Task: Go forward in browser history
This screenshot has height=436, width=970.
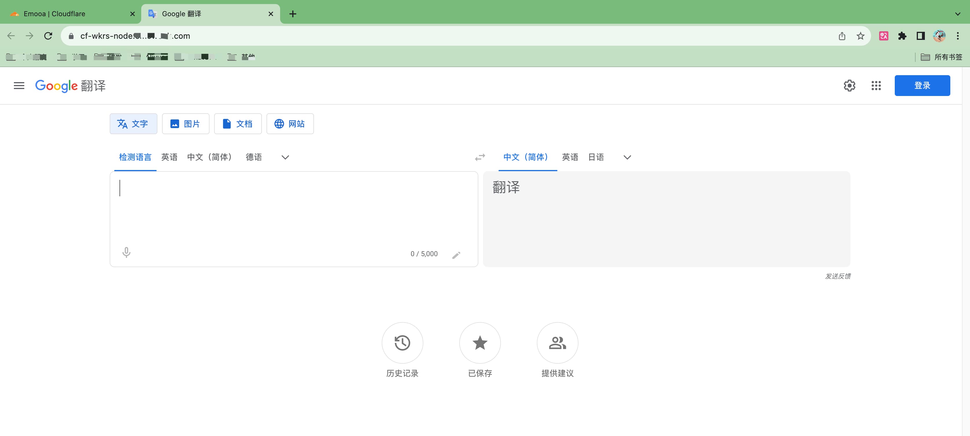Action: coord(29,36)
